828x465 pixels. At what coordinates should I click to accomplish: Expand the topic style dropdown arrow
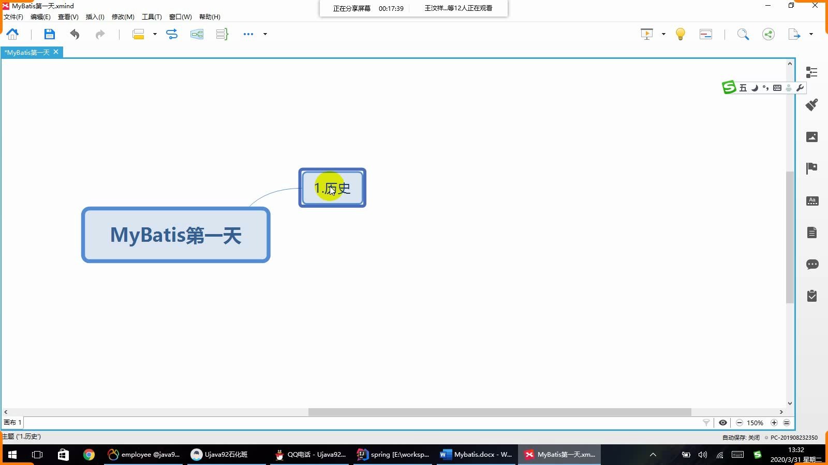pyautogui.click(x=154, y=34)
